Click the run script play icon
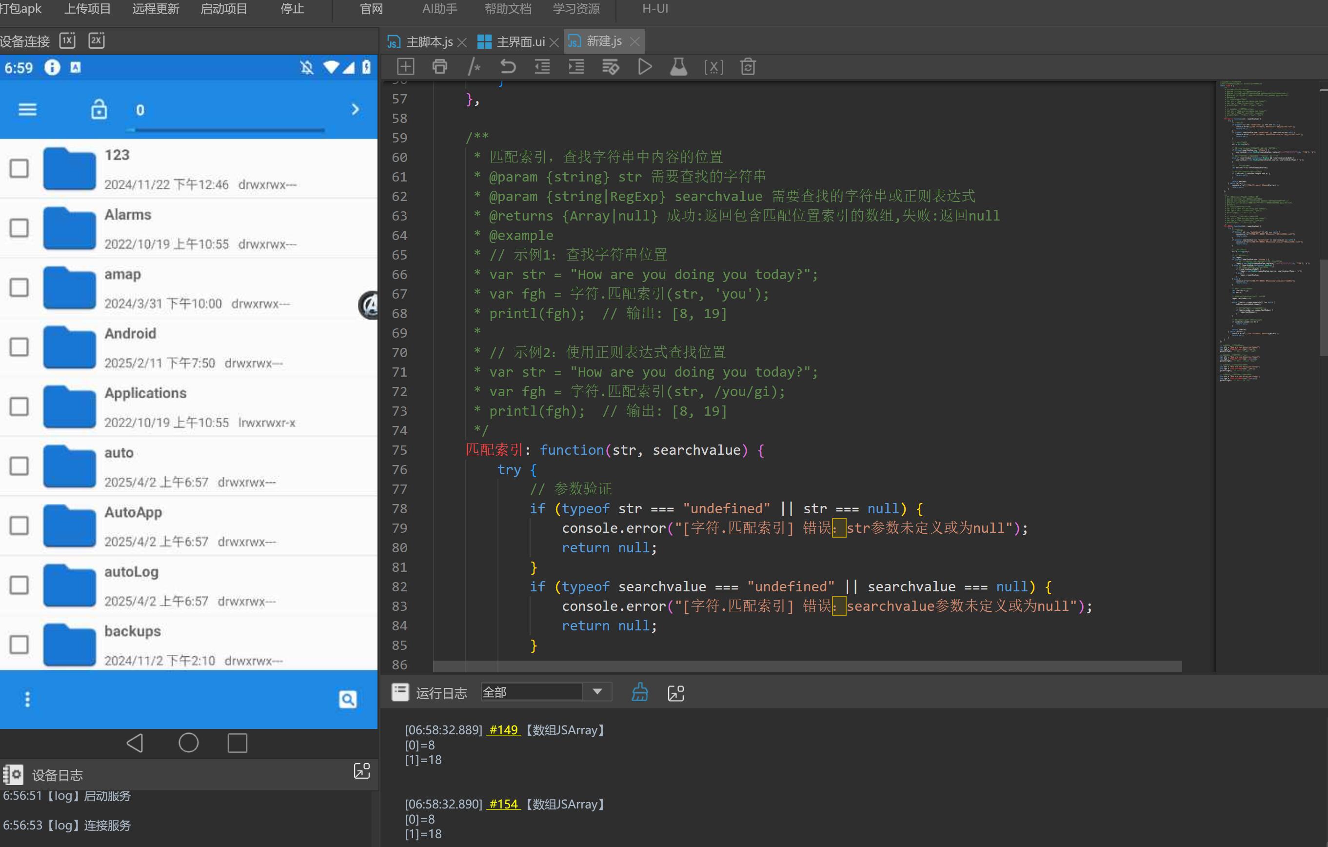 [x=644, y=67]
